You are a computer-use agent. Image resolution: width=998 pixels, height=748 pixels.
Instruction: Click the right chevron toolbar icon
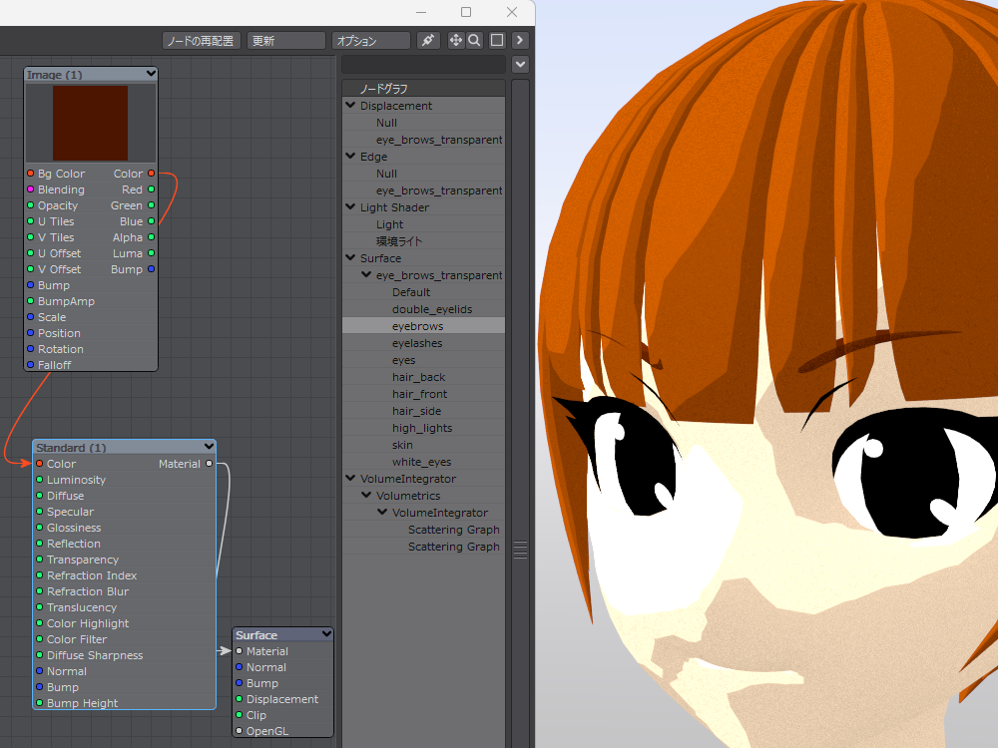click(x=519, y=41)
